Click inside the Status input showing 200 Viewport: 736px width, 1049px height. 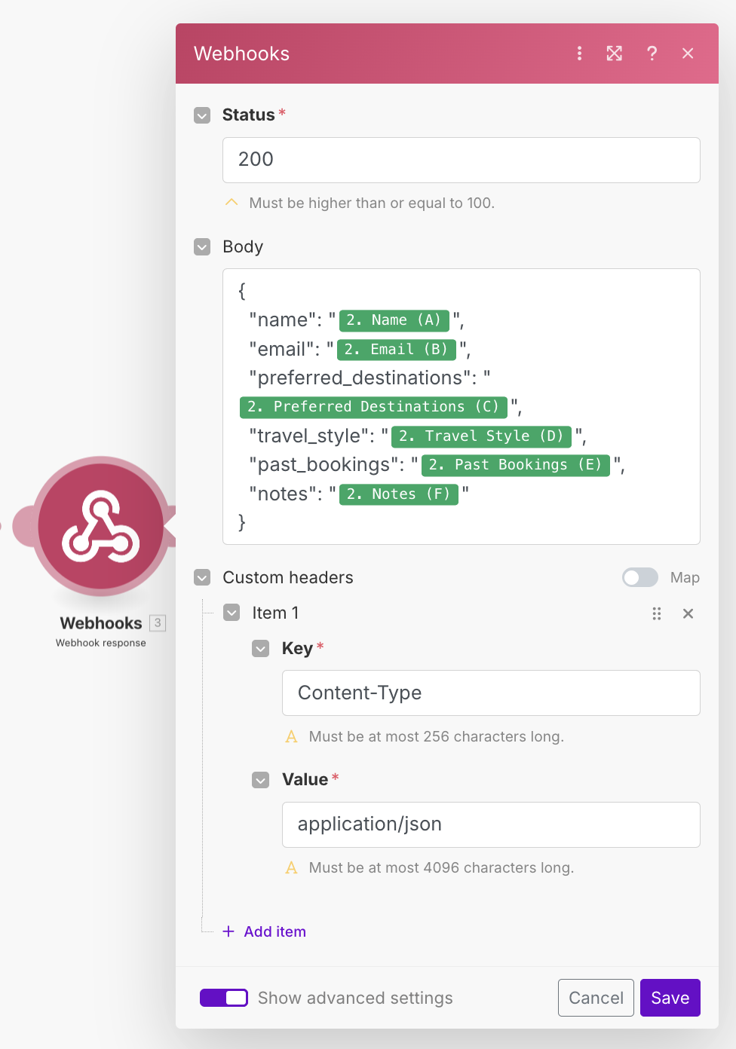click(461, 160)
